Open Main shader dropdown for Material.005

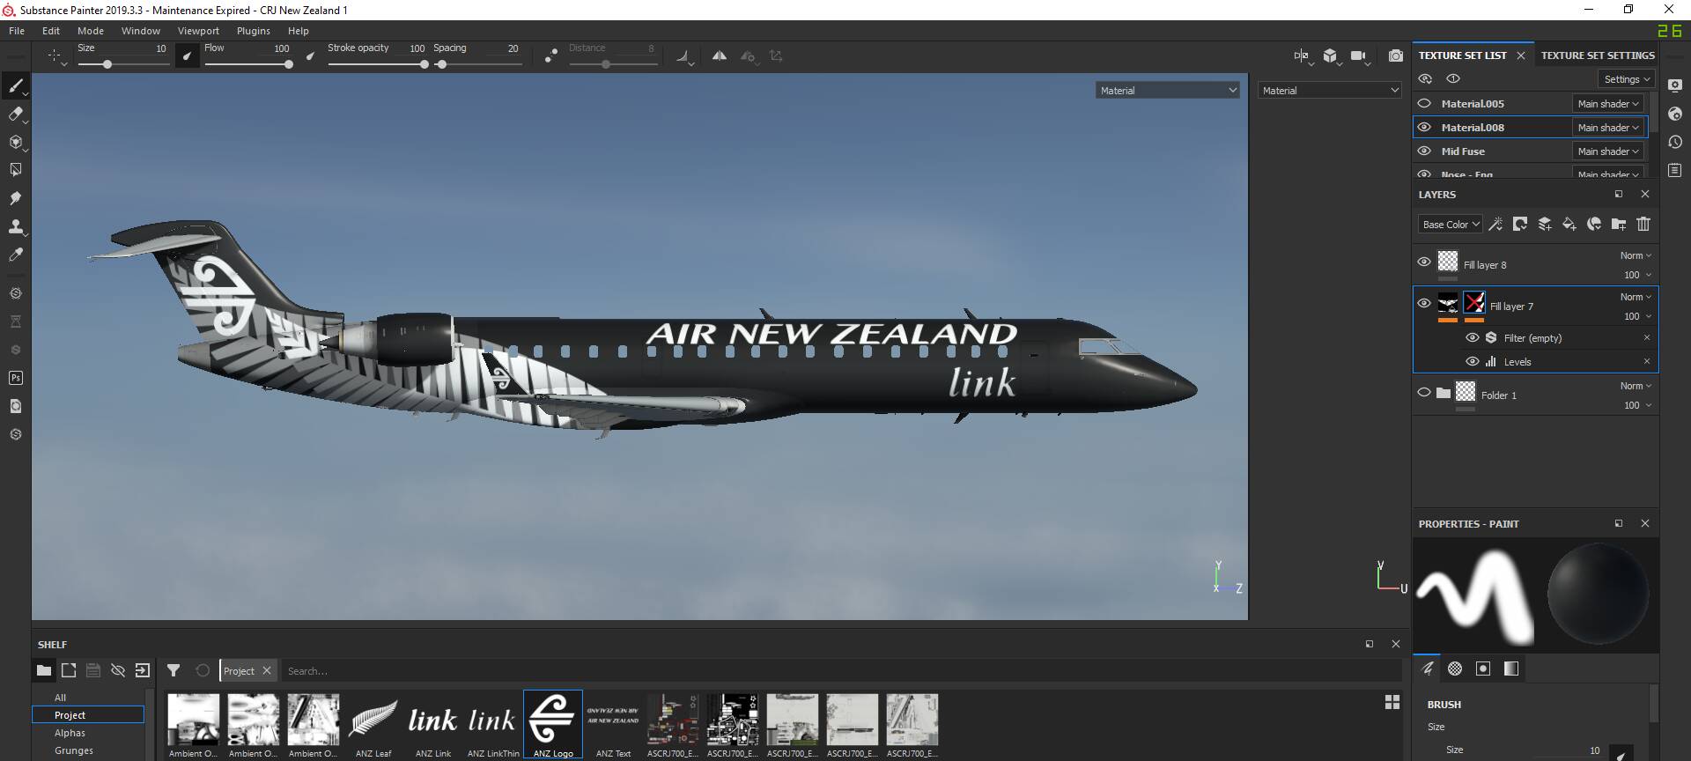tap(1608, 103)
